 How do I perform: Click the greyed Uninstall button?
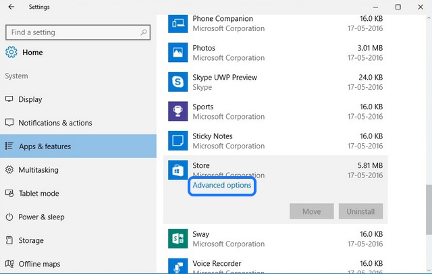[360, 211]
